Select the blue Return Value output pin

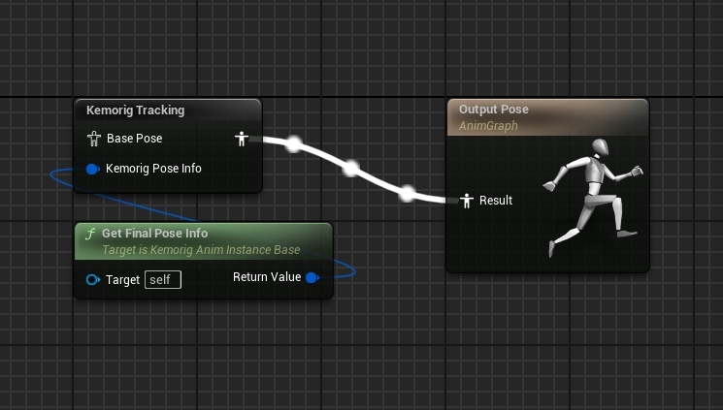pyautogui.click(x=312, y=278)
